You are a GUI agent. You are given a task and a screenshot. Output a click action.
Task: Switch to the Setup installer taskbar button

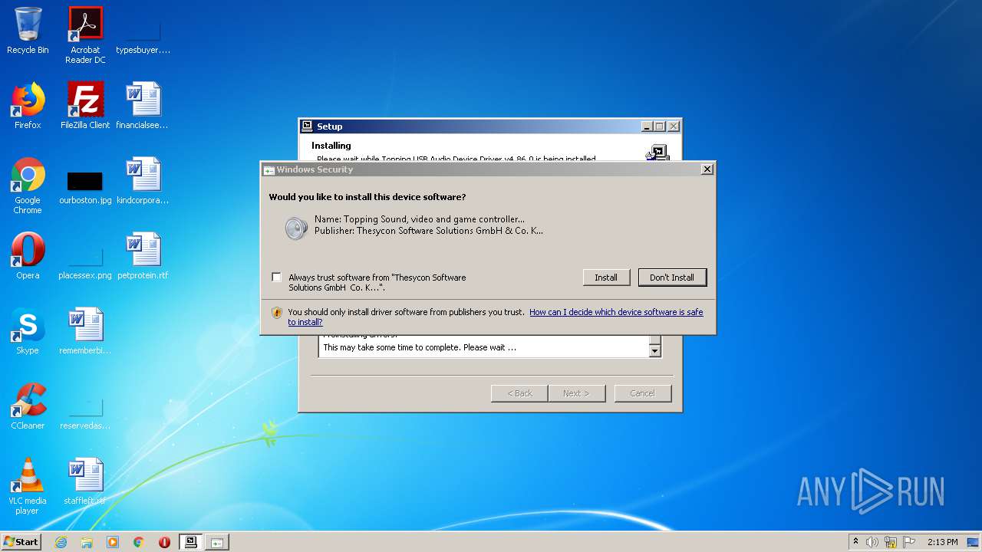[x=191, y=542]
